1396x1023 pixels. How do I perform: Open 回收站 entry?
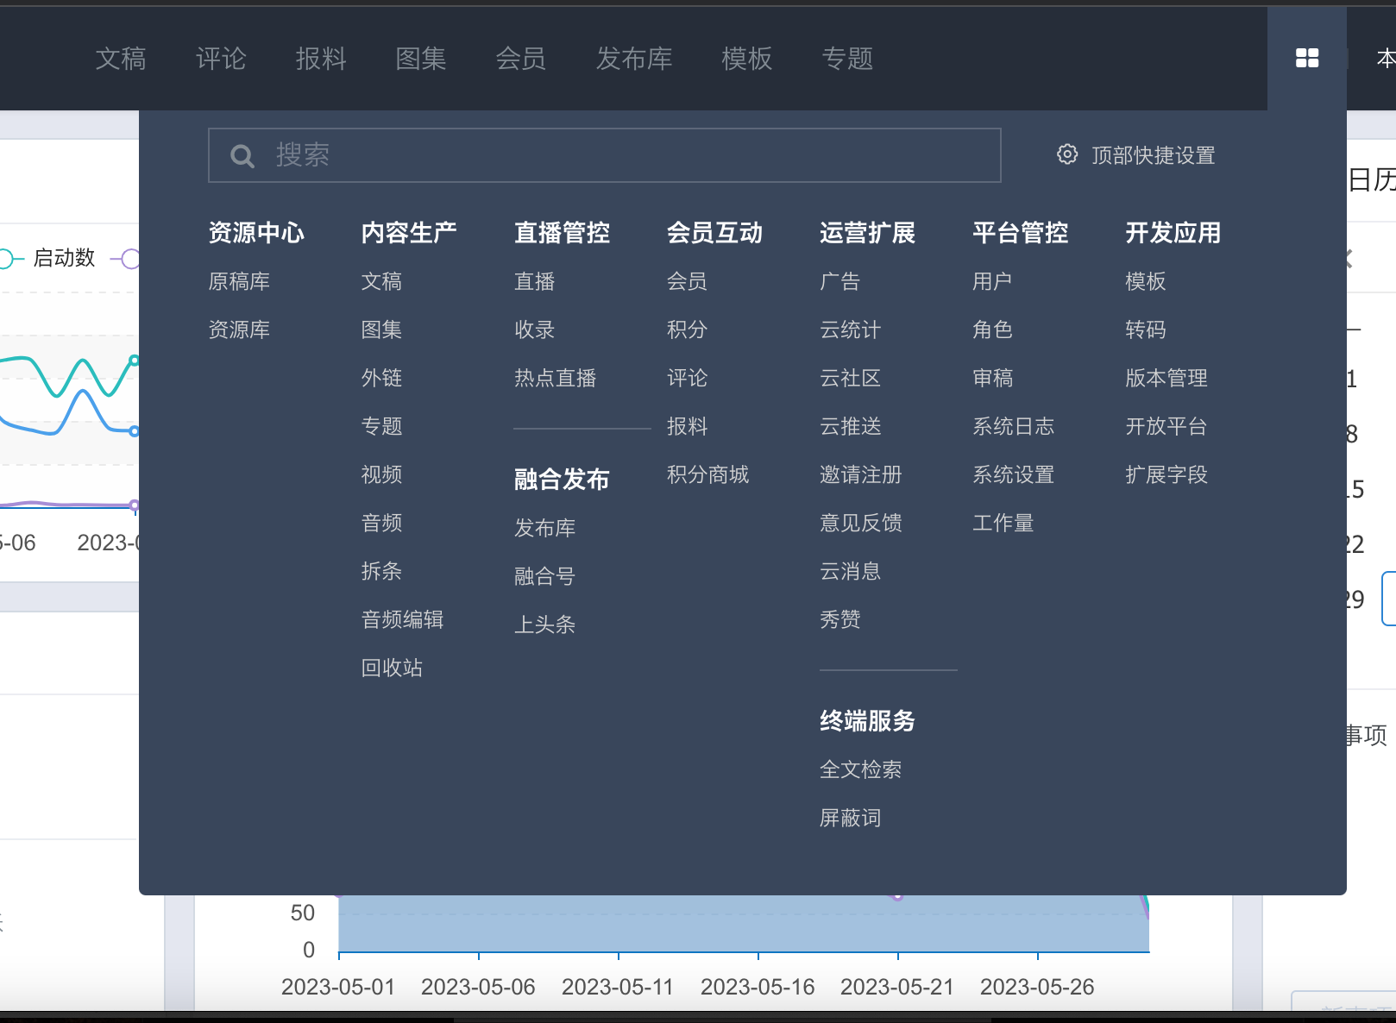(x=392, y=668)
